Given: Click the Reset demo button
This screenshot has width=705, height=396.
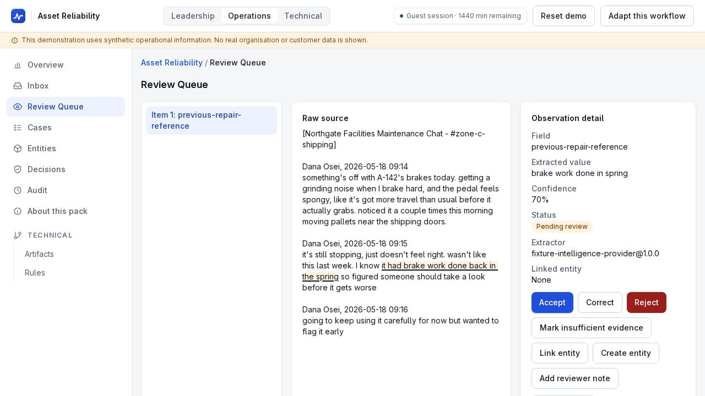Looking at the screenshot, I should click(x=563, y=16).
